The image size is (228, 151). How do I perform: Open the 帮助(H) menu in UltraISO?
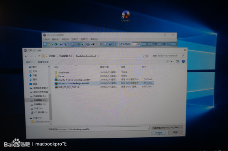pos(94,39)
